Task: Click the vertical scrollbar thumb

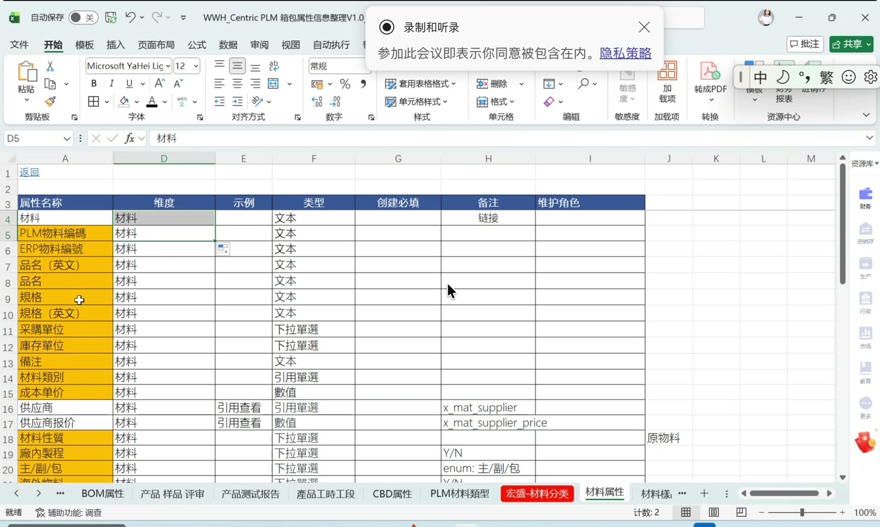Action: coord(842,225)
